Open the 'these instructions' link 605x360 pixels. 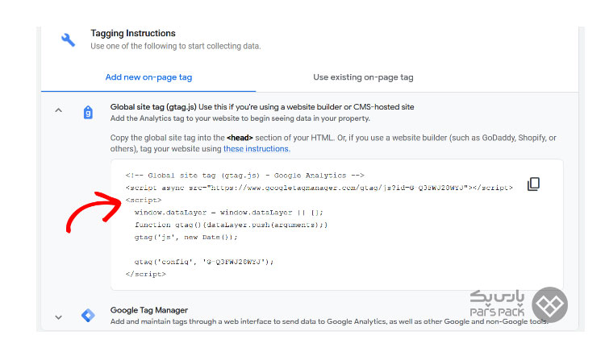tap(257, 149)
